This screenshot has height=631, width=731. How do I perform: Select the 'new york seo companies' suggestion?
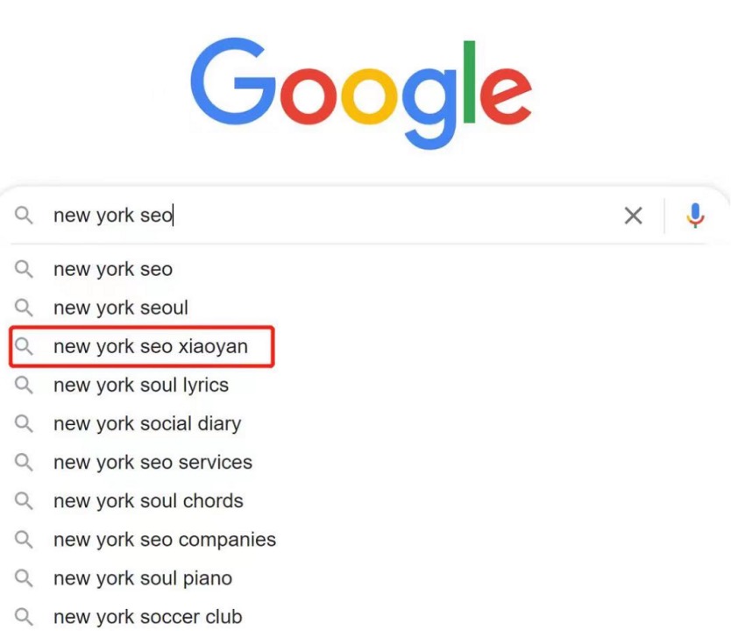click(x=165, y=540)
